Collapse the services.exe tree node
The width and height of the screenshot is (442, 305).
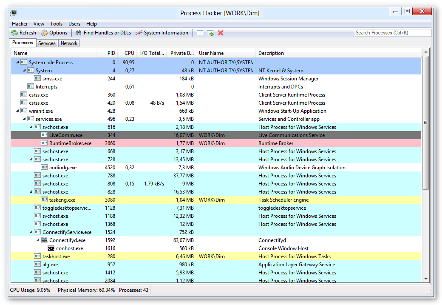pos(24,119)
